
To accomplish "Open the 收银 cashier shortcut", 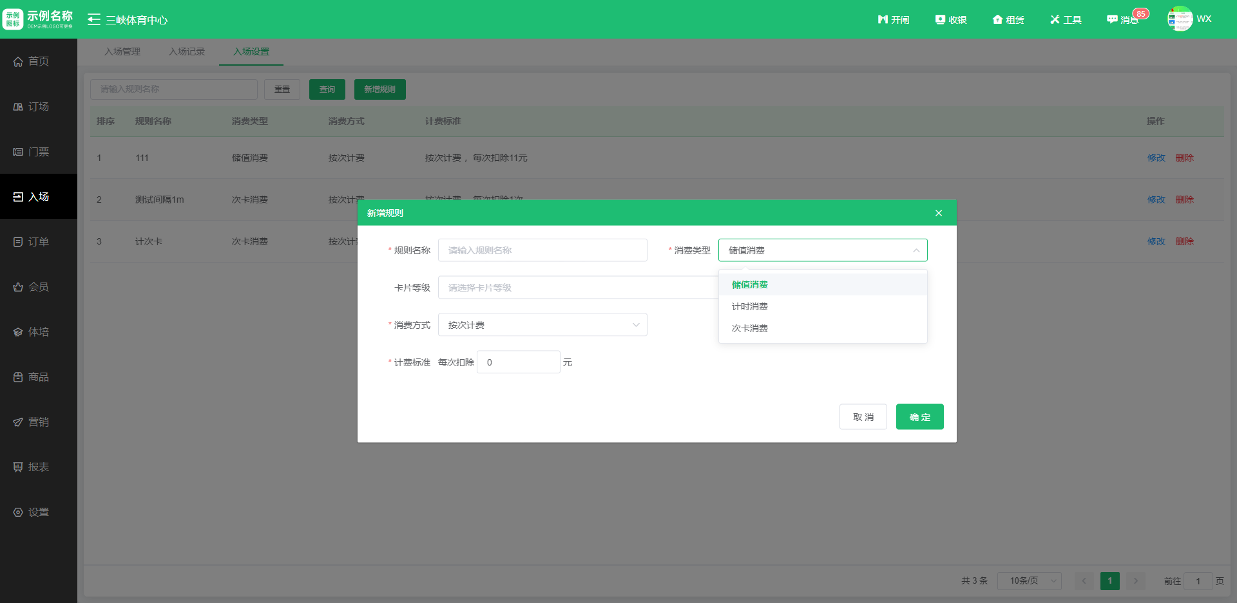I will click(951, 20).
